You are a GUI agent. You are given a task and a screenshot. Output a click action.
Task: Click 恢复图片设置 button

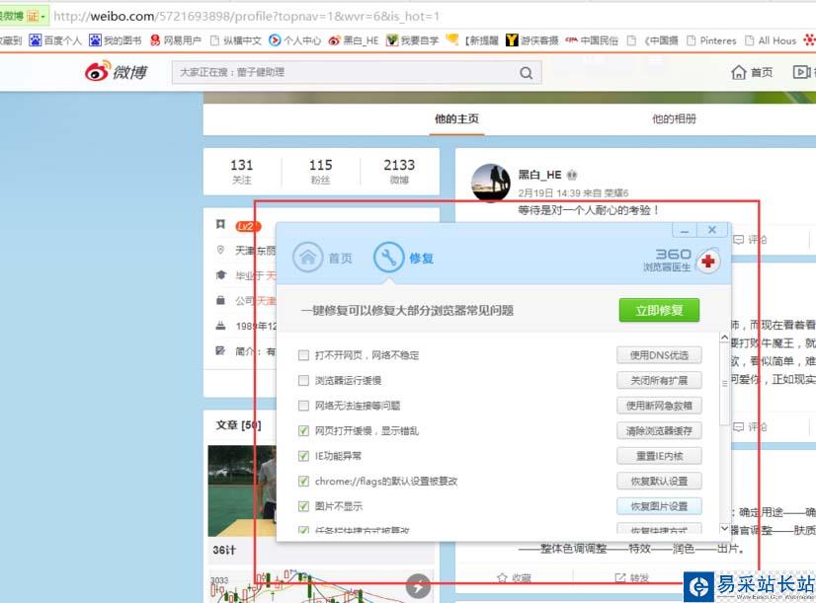click(659, 506)
